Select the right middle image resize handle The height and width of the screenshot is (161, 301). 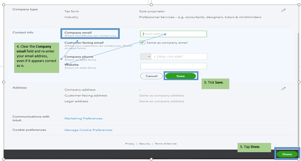point(299,82)
